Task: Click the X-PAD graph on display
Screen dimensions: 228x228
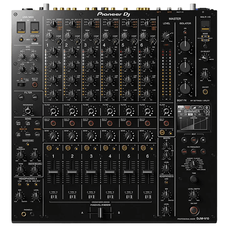Action: tap(194, 123)
